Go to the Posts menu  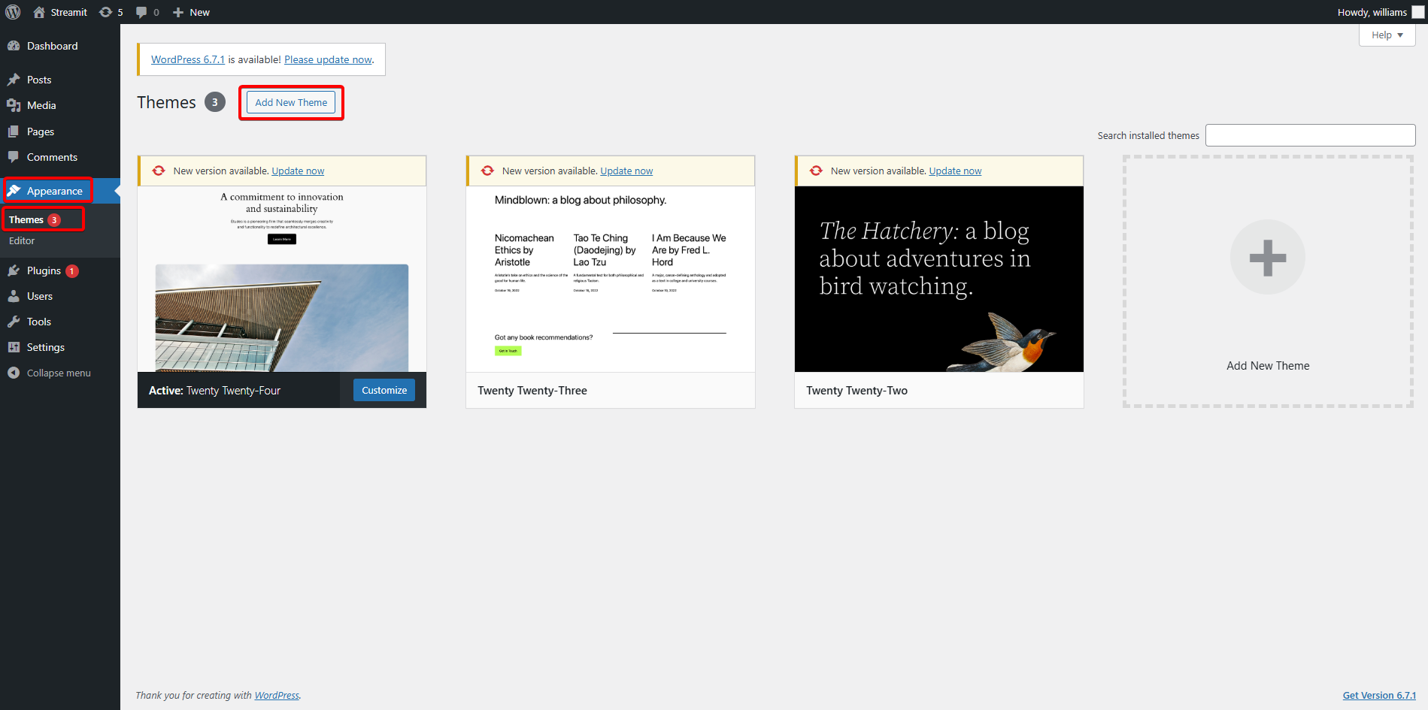click(60, 80)
